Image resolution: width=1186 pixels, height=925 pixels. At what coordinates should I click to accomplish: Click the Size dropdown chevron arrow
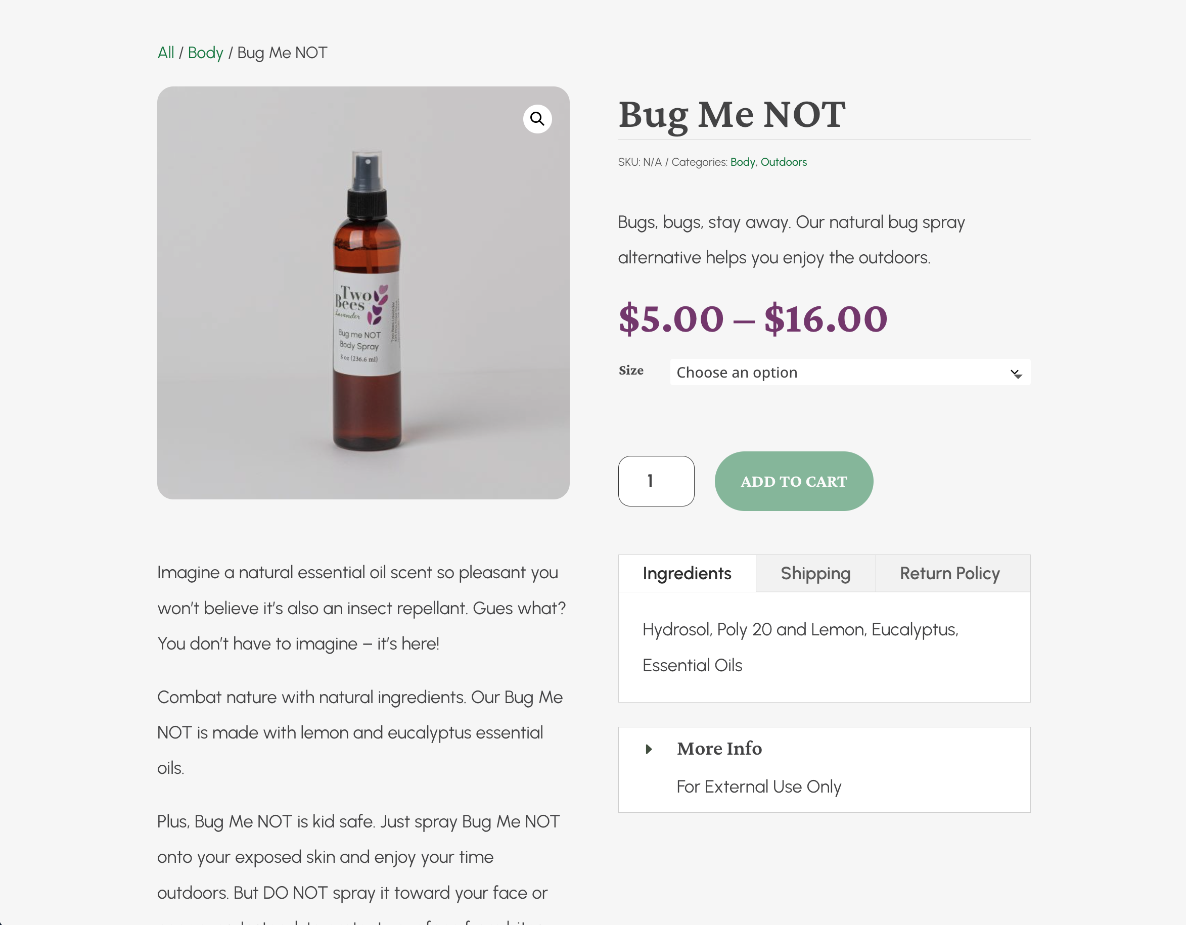tap(1016, 374)
